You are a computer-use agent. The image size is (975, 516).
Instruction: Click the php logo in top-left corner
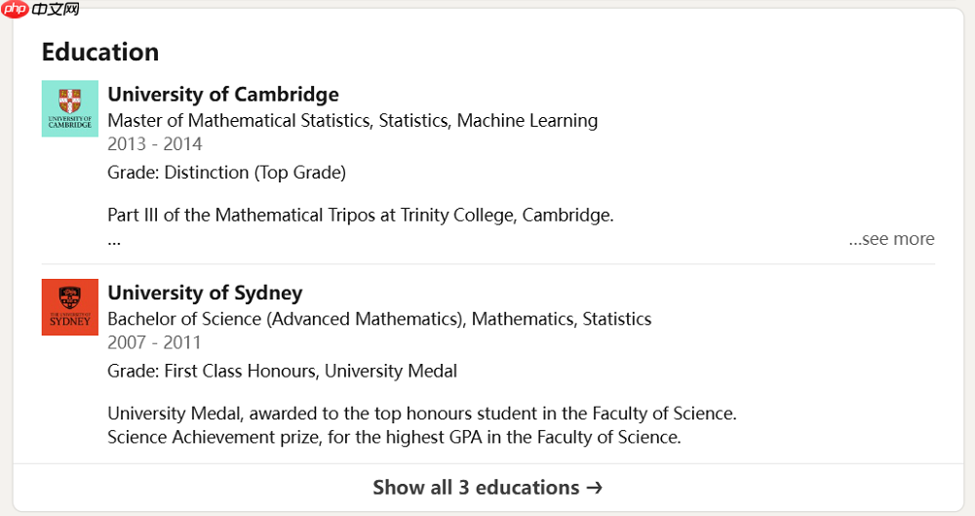(16, 9)
